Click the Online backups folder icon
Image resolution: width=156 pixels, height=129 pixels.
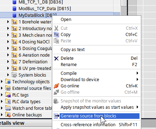click(x=8, y=115)
